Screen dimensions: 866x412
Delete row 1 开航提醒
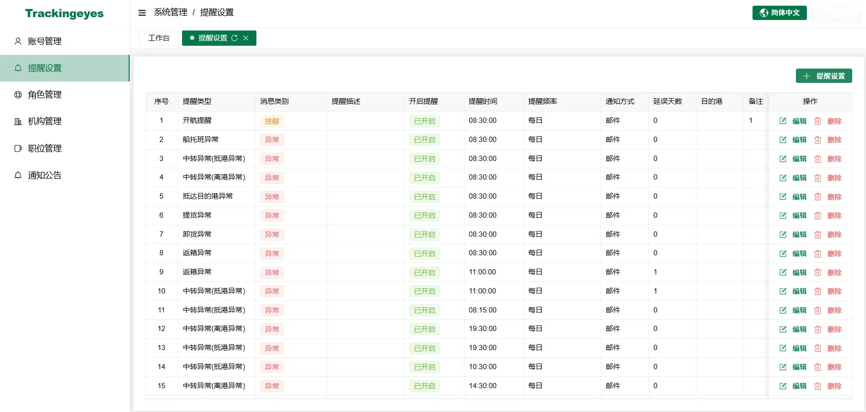pyautogui.click(x=828, y=121)
